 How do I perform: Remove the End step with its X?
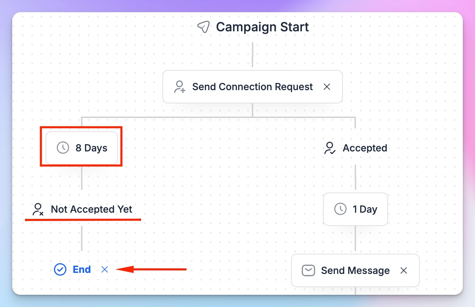[105, 269]
